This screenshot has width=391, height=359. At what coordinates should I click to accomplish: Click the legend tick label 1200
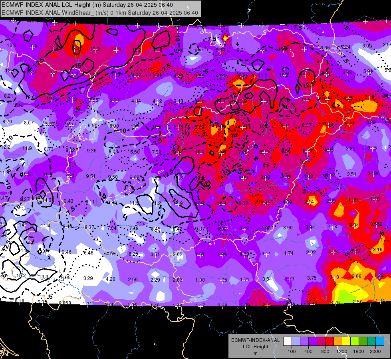[342, 351]
